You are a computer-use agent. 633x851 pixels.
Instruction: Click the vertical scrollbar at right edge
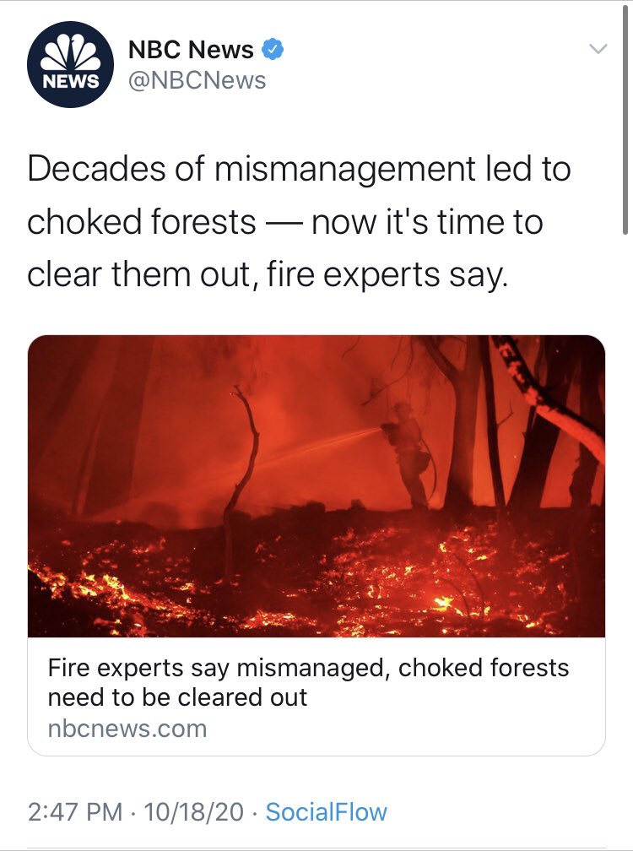[625, 127]
